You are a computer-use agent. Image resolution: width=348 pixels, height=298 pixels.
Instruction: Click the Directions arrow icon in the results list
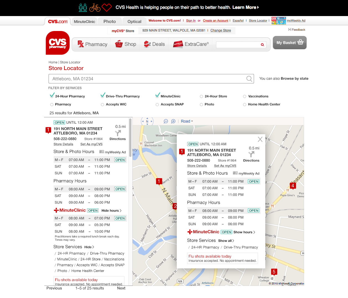(x=118, y=133)
